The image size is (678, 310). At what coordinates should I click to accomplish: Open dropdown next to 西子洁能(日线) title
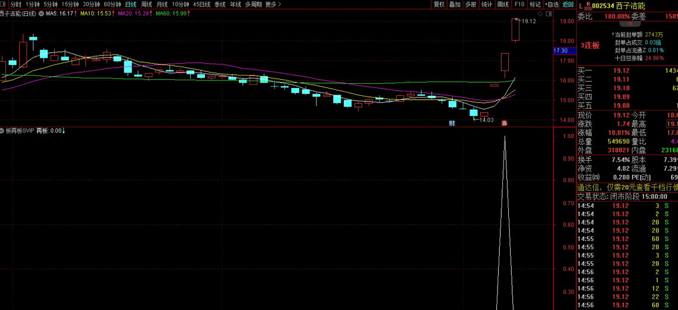[42, 13]
